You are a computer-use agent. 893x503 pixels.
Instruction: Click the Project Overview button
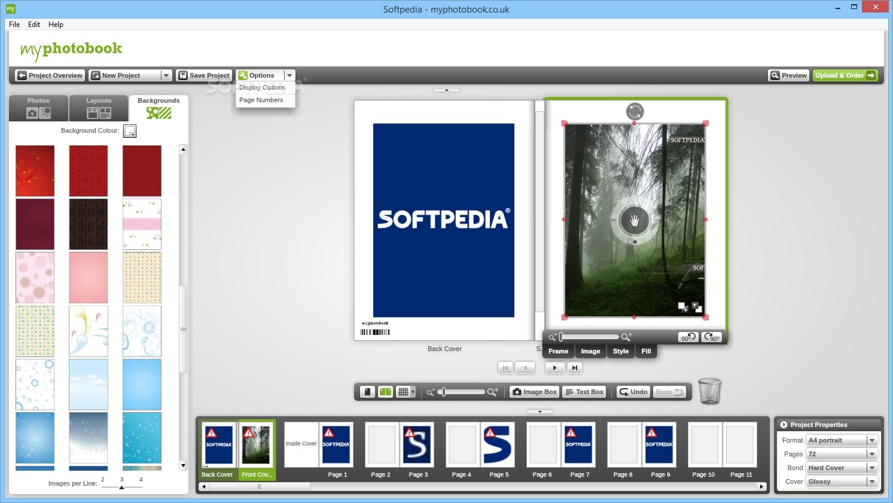[50, 75]
